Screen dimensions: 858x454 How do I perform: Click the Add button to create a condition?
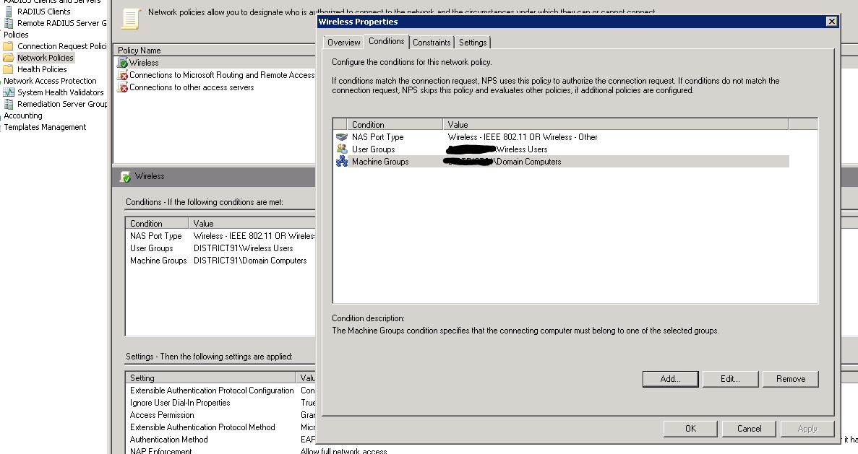(669, 378)
